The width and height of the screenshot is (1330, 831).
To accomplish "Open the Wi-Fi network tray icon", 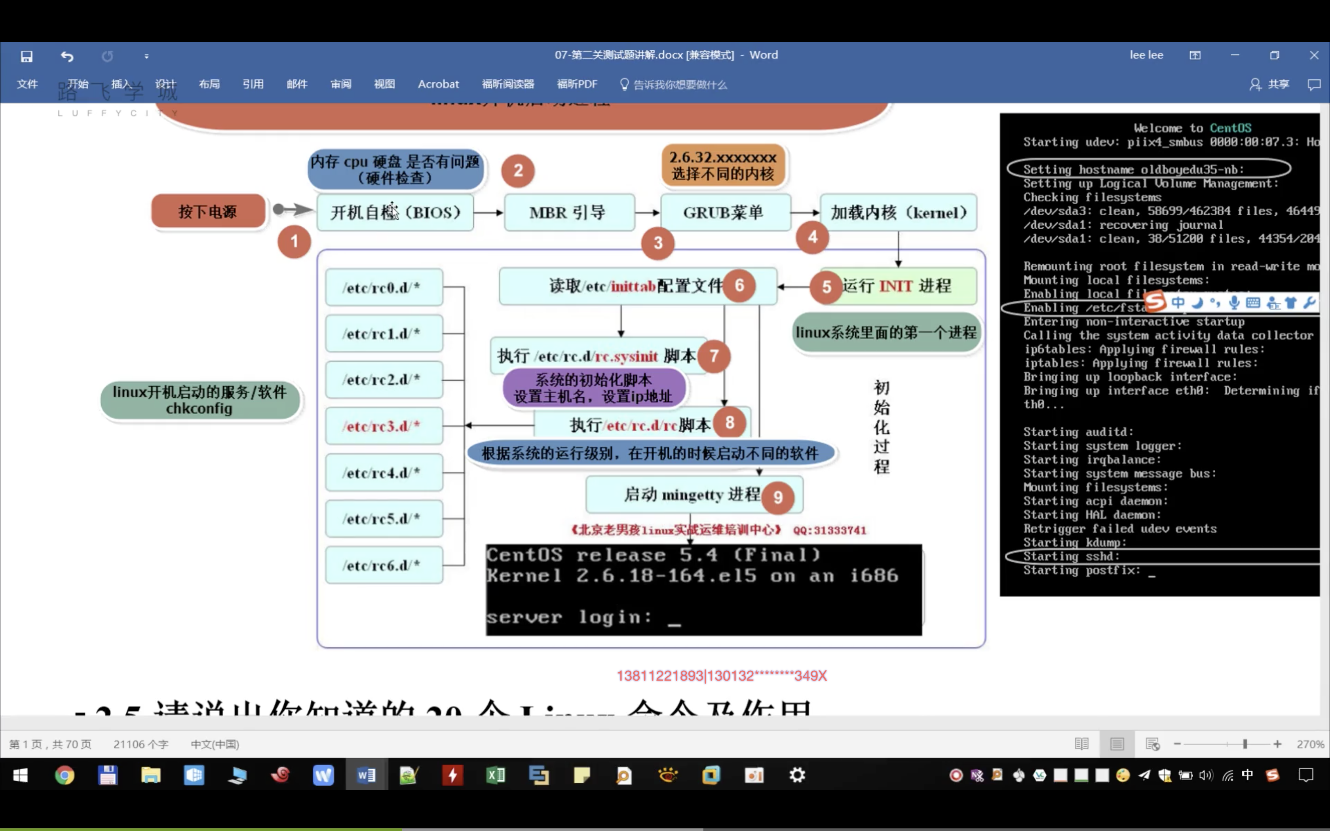I will point(1227,775).
